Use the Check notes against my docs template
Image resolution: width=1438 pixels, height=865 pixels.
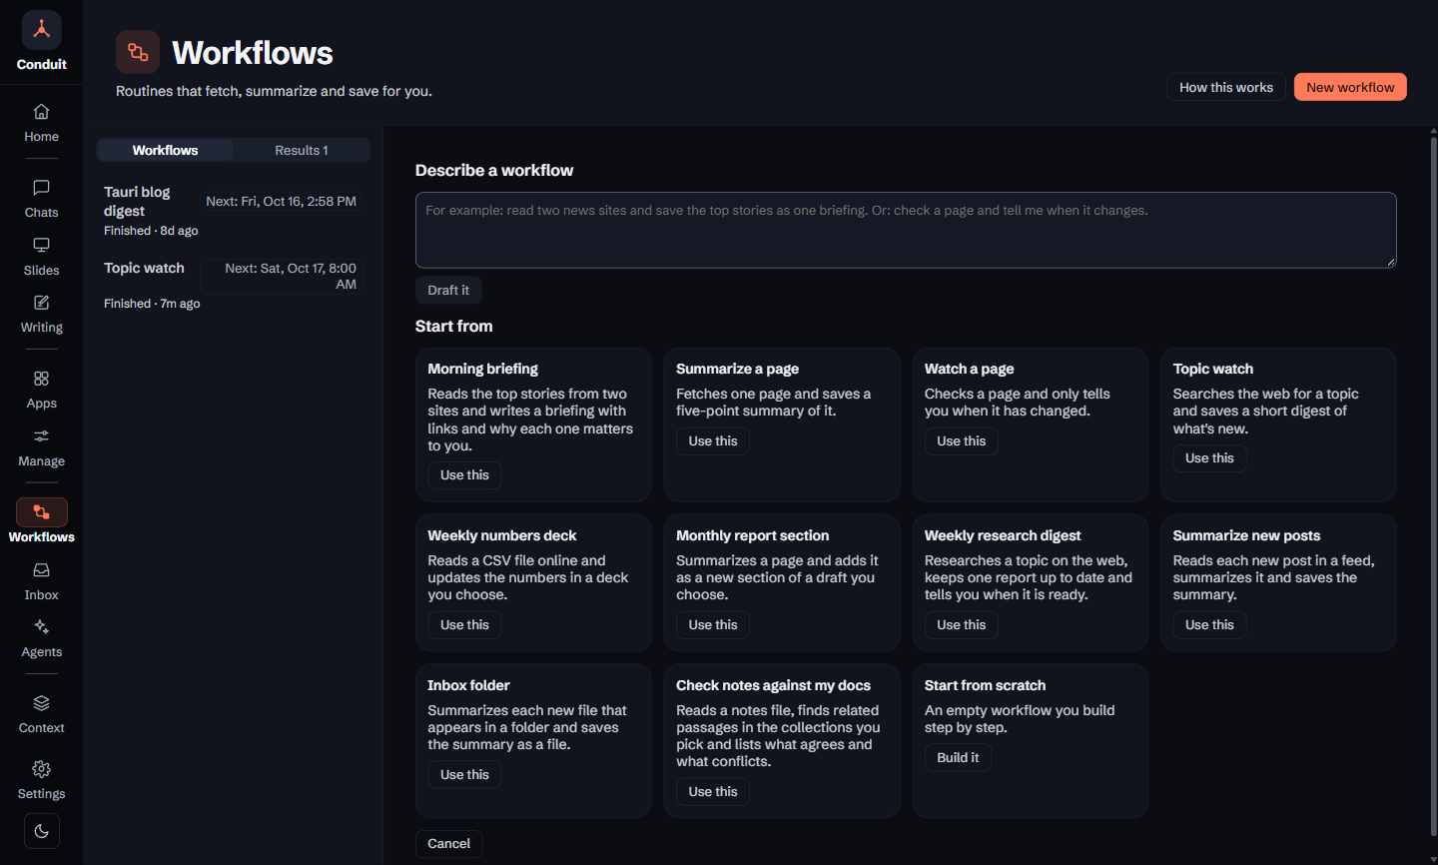pos(713,792)
